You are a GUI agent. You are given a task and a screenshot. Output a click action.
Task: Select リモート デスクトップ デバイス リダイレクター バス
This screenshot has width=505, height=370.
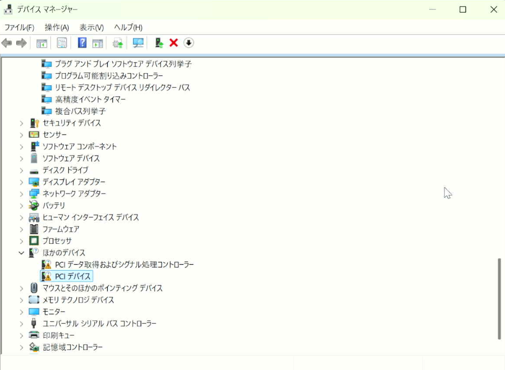coord(122,88)
